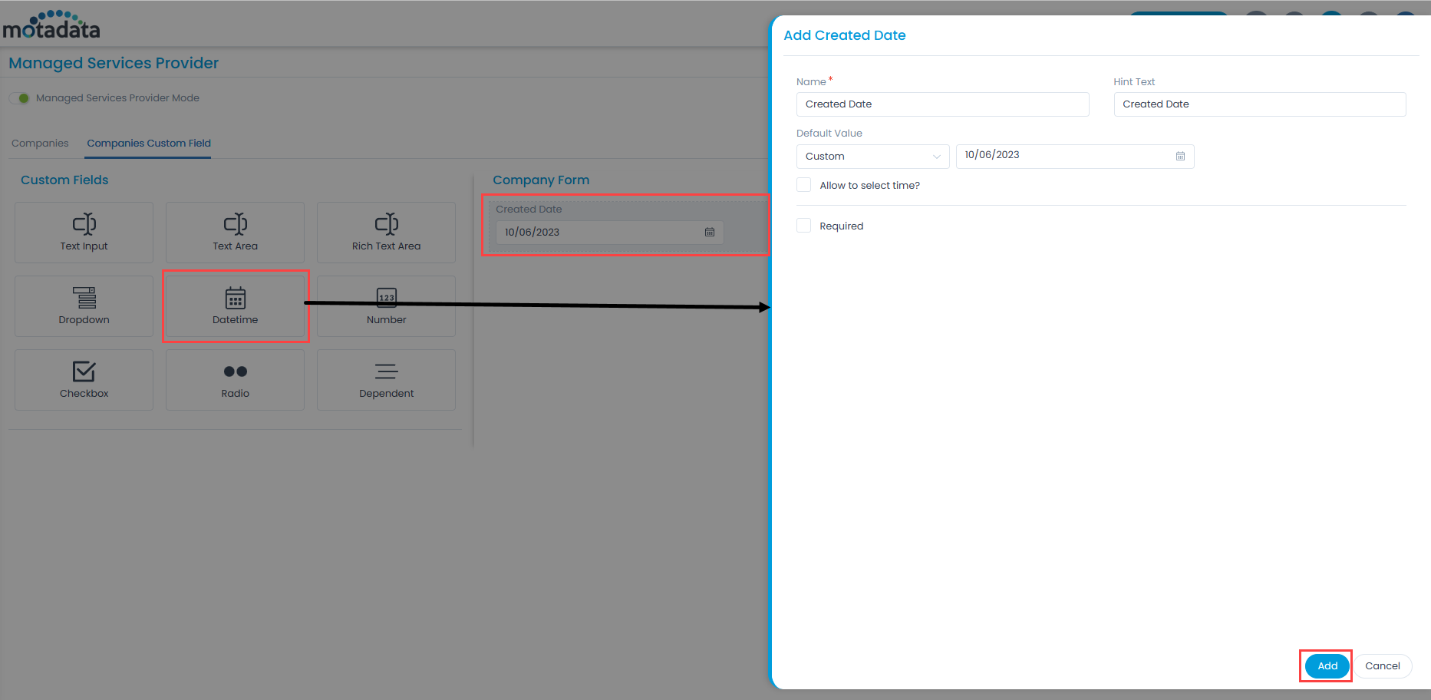Mark the Created Date field as Required

pyautogui.click(x=803, y=225)
